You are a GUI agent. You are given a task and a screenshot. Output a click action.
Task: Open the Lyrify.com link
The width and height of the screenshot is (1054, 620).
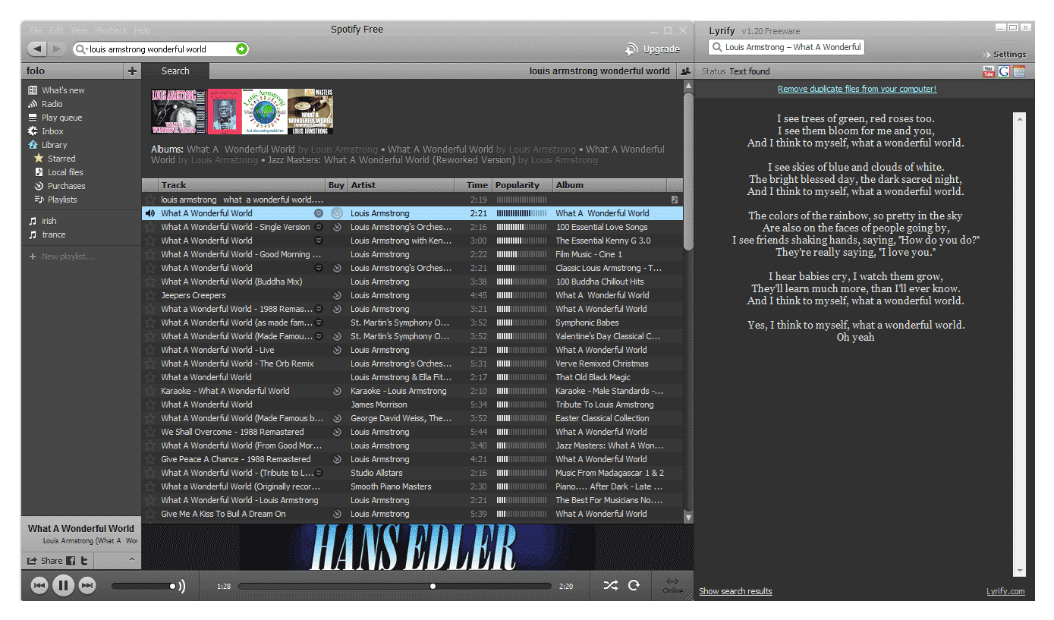[x=1005, y=591]
